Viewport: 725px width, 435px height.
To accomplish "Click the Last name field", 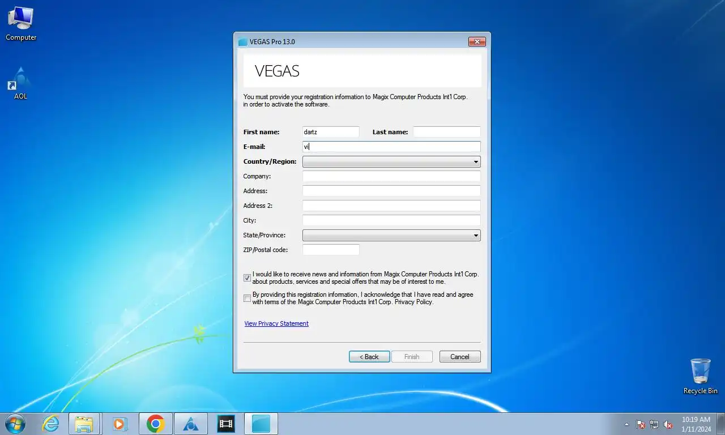I will coord(447,132).
